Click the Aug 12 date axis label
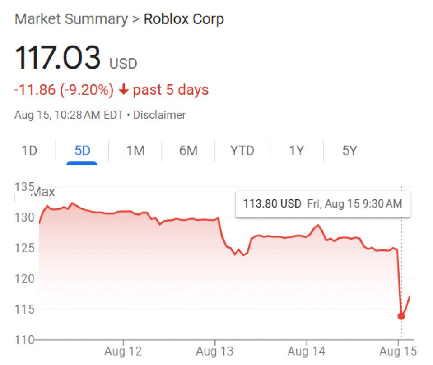Image resolution: width=433 pixels, height=365 pixels. [x=123, y=351]
